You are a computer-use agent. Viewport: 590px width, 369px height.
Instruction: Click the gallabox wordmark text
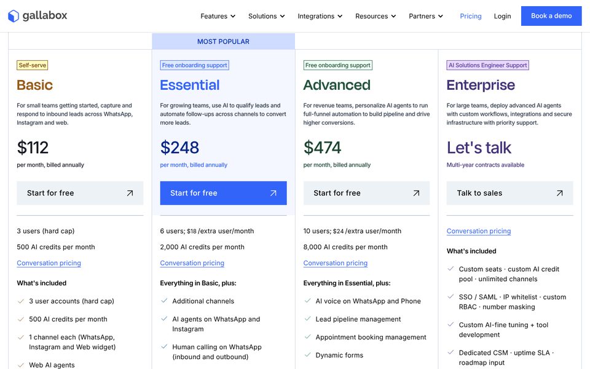point(45,15)
